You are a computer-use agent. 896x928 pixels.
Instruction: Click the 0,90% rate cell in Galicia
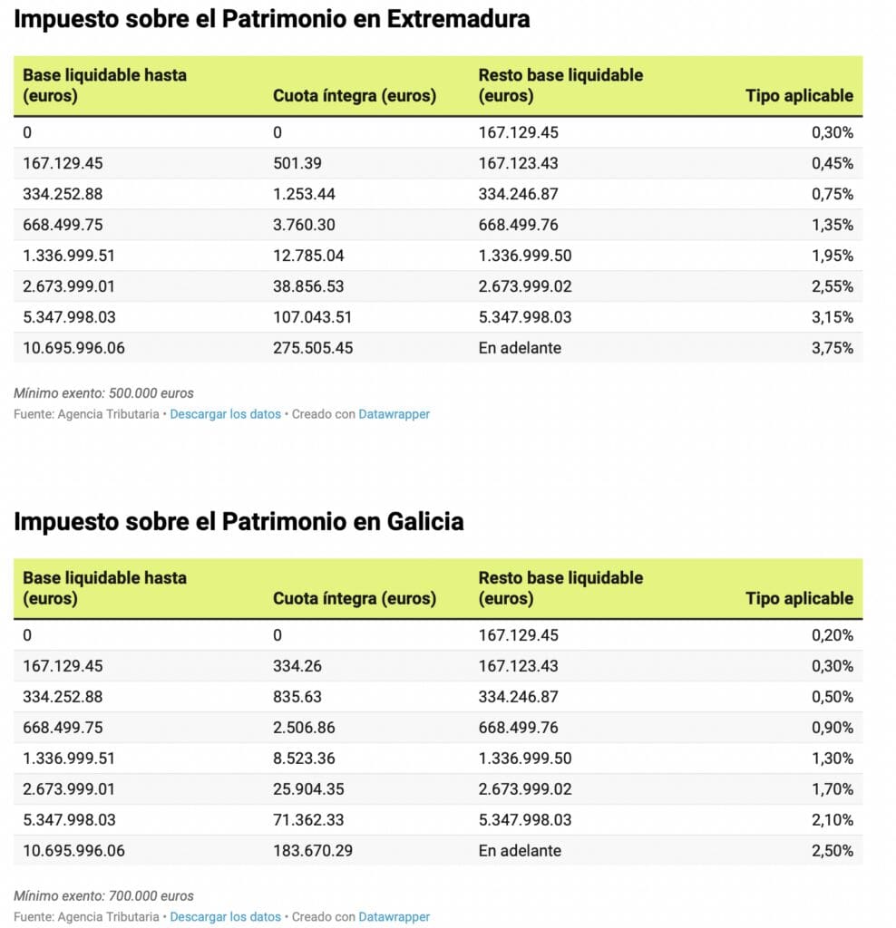pyautogui.click(x=832, y=728)
